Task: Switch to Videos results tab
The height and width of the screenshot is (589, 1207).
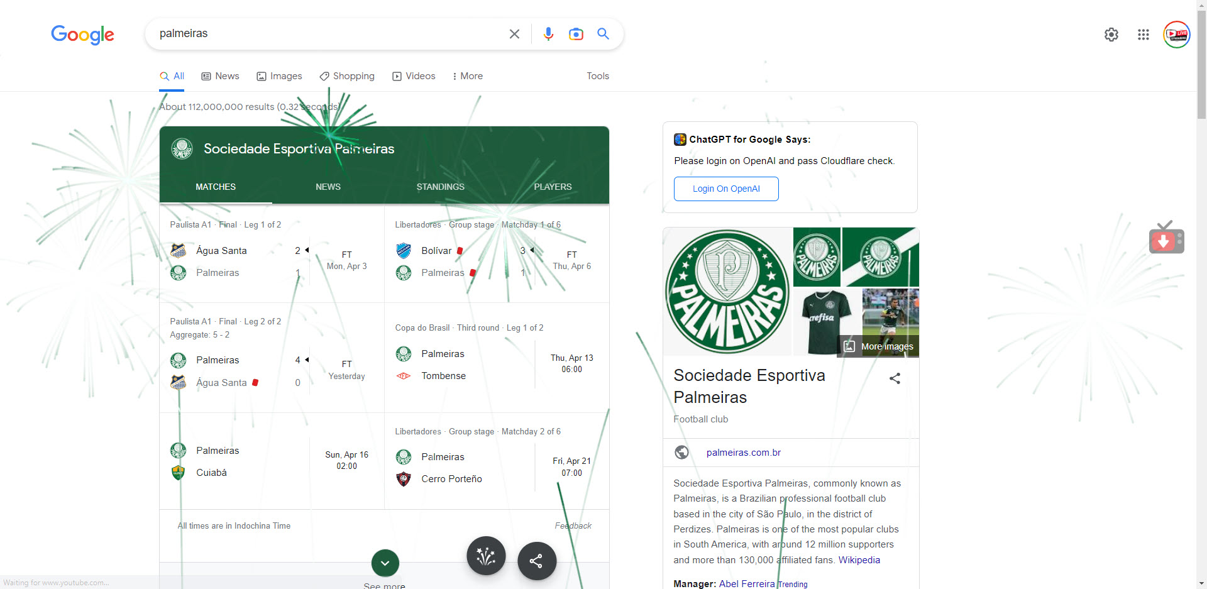Action: point(414,76)
